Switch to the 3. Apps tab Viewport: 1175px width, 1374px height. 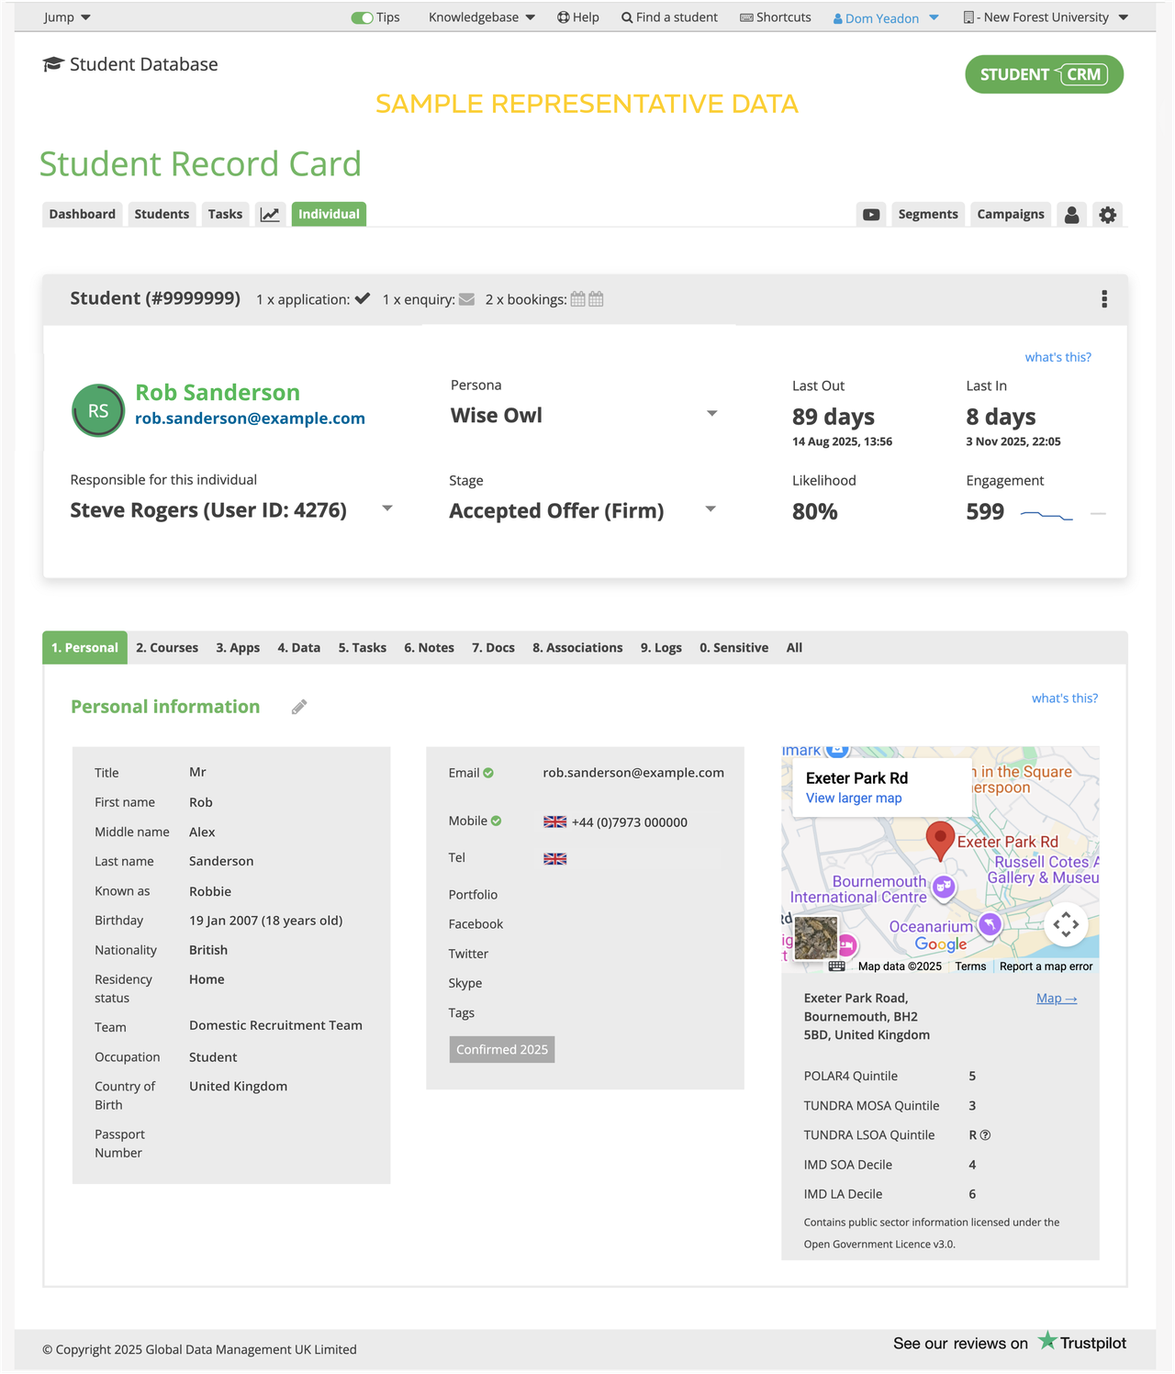click(237, 647)
